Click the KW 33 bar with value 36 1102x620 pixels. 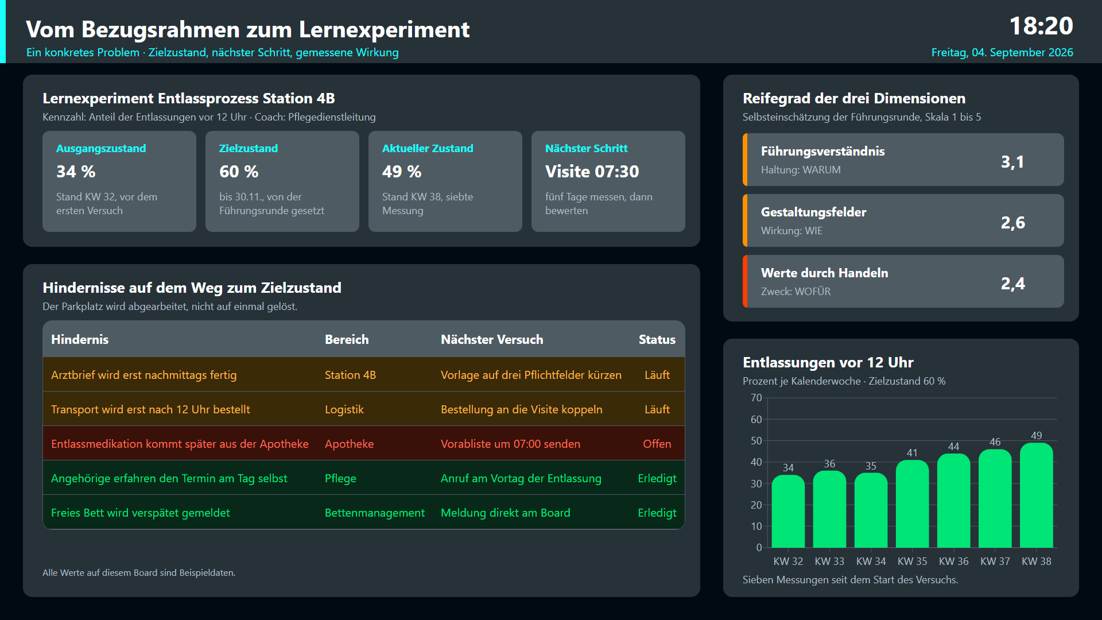click(x=829, y=509)
